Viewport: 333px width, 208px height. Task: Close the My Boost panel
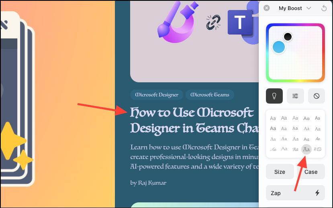[267, 8]
